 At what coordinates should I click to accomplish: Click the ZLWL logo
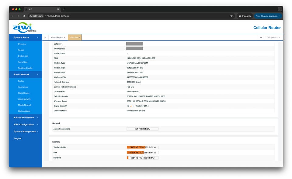[25, 28]
